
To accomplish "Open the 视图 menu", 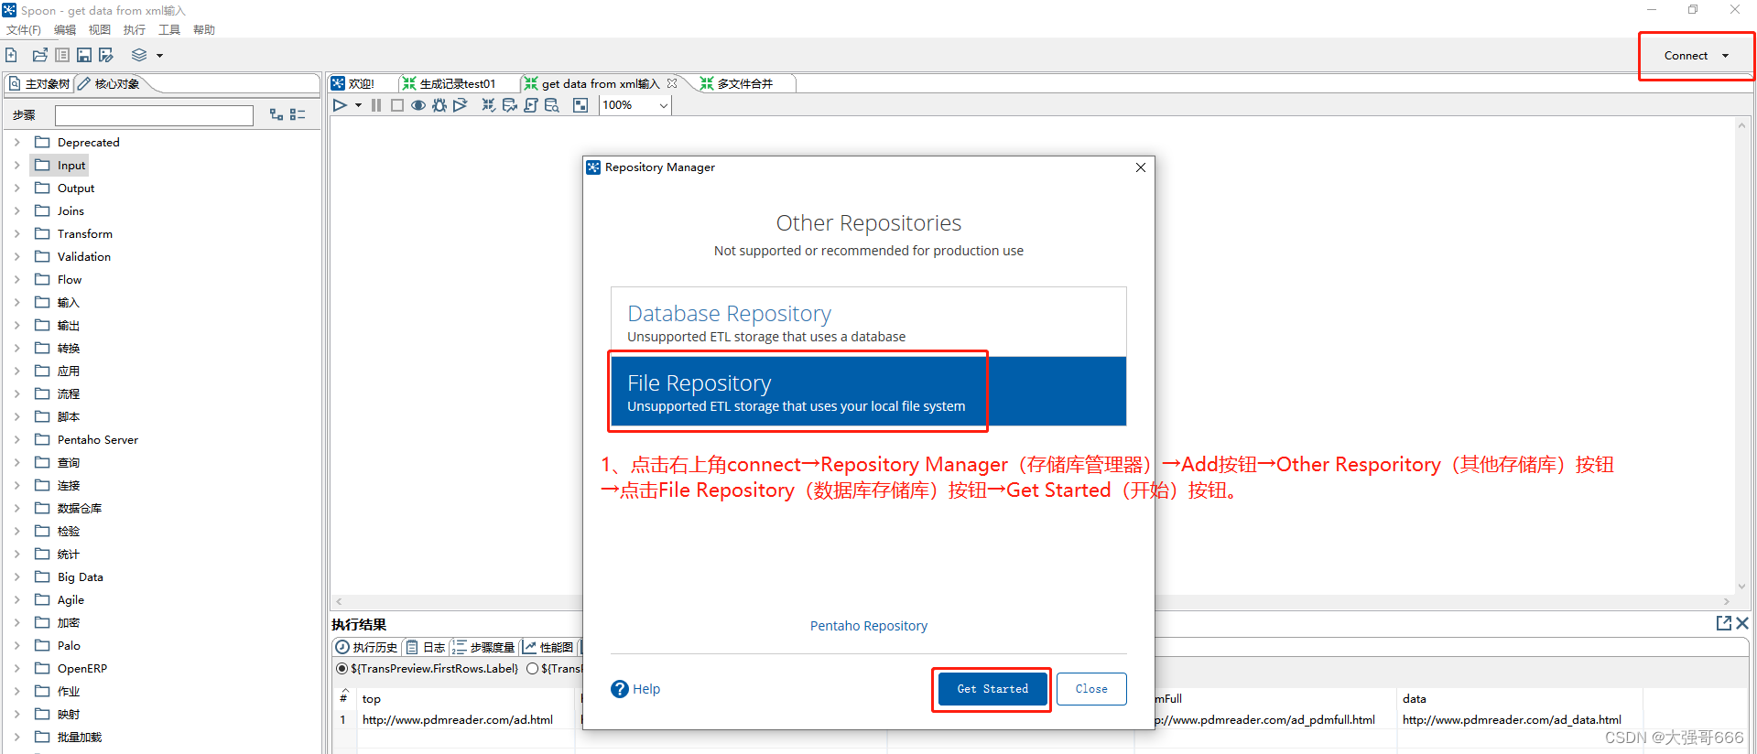I will [100, 30].
